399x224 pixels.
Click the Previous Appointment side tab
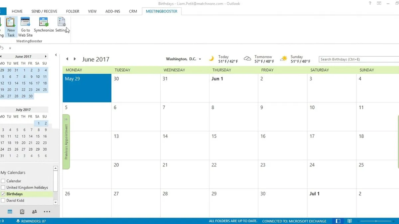[66, 142]
